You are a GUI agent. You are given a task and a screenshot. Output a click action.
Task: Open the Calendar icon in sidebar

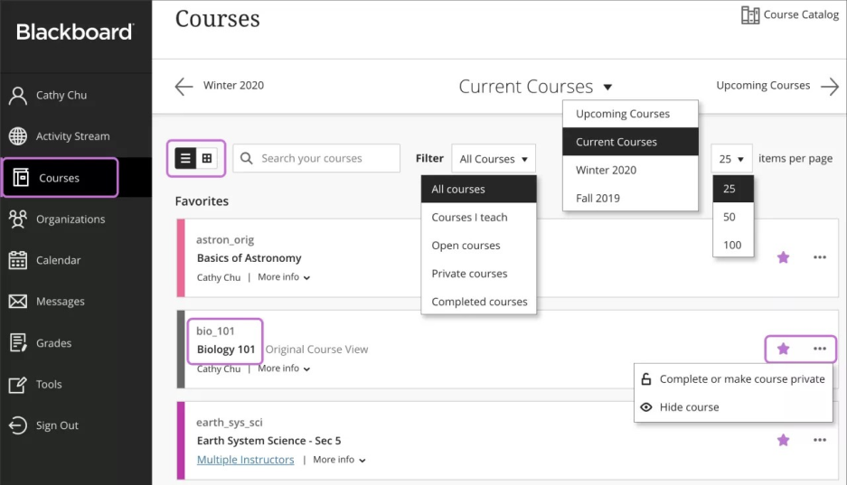(x=18, y=260)
